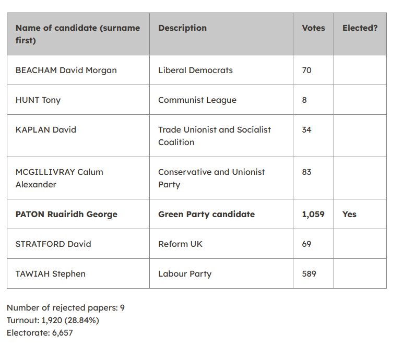The height and width of the screenshot is (345, 415).
Task: Select Conservative and Unionist Party cell
Action: [x=221, y=178]
